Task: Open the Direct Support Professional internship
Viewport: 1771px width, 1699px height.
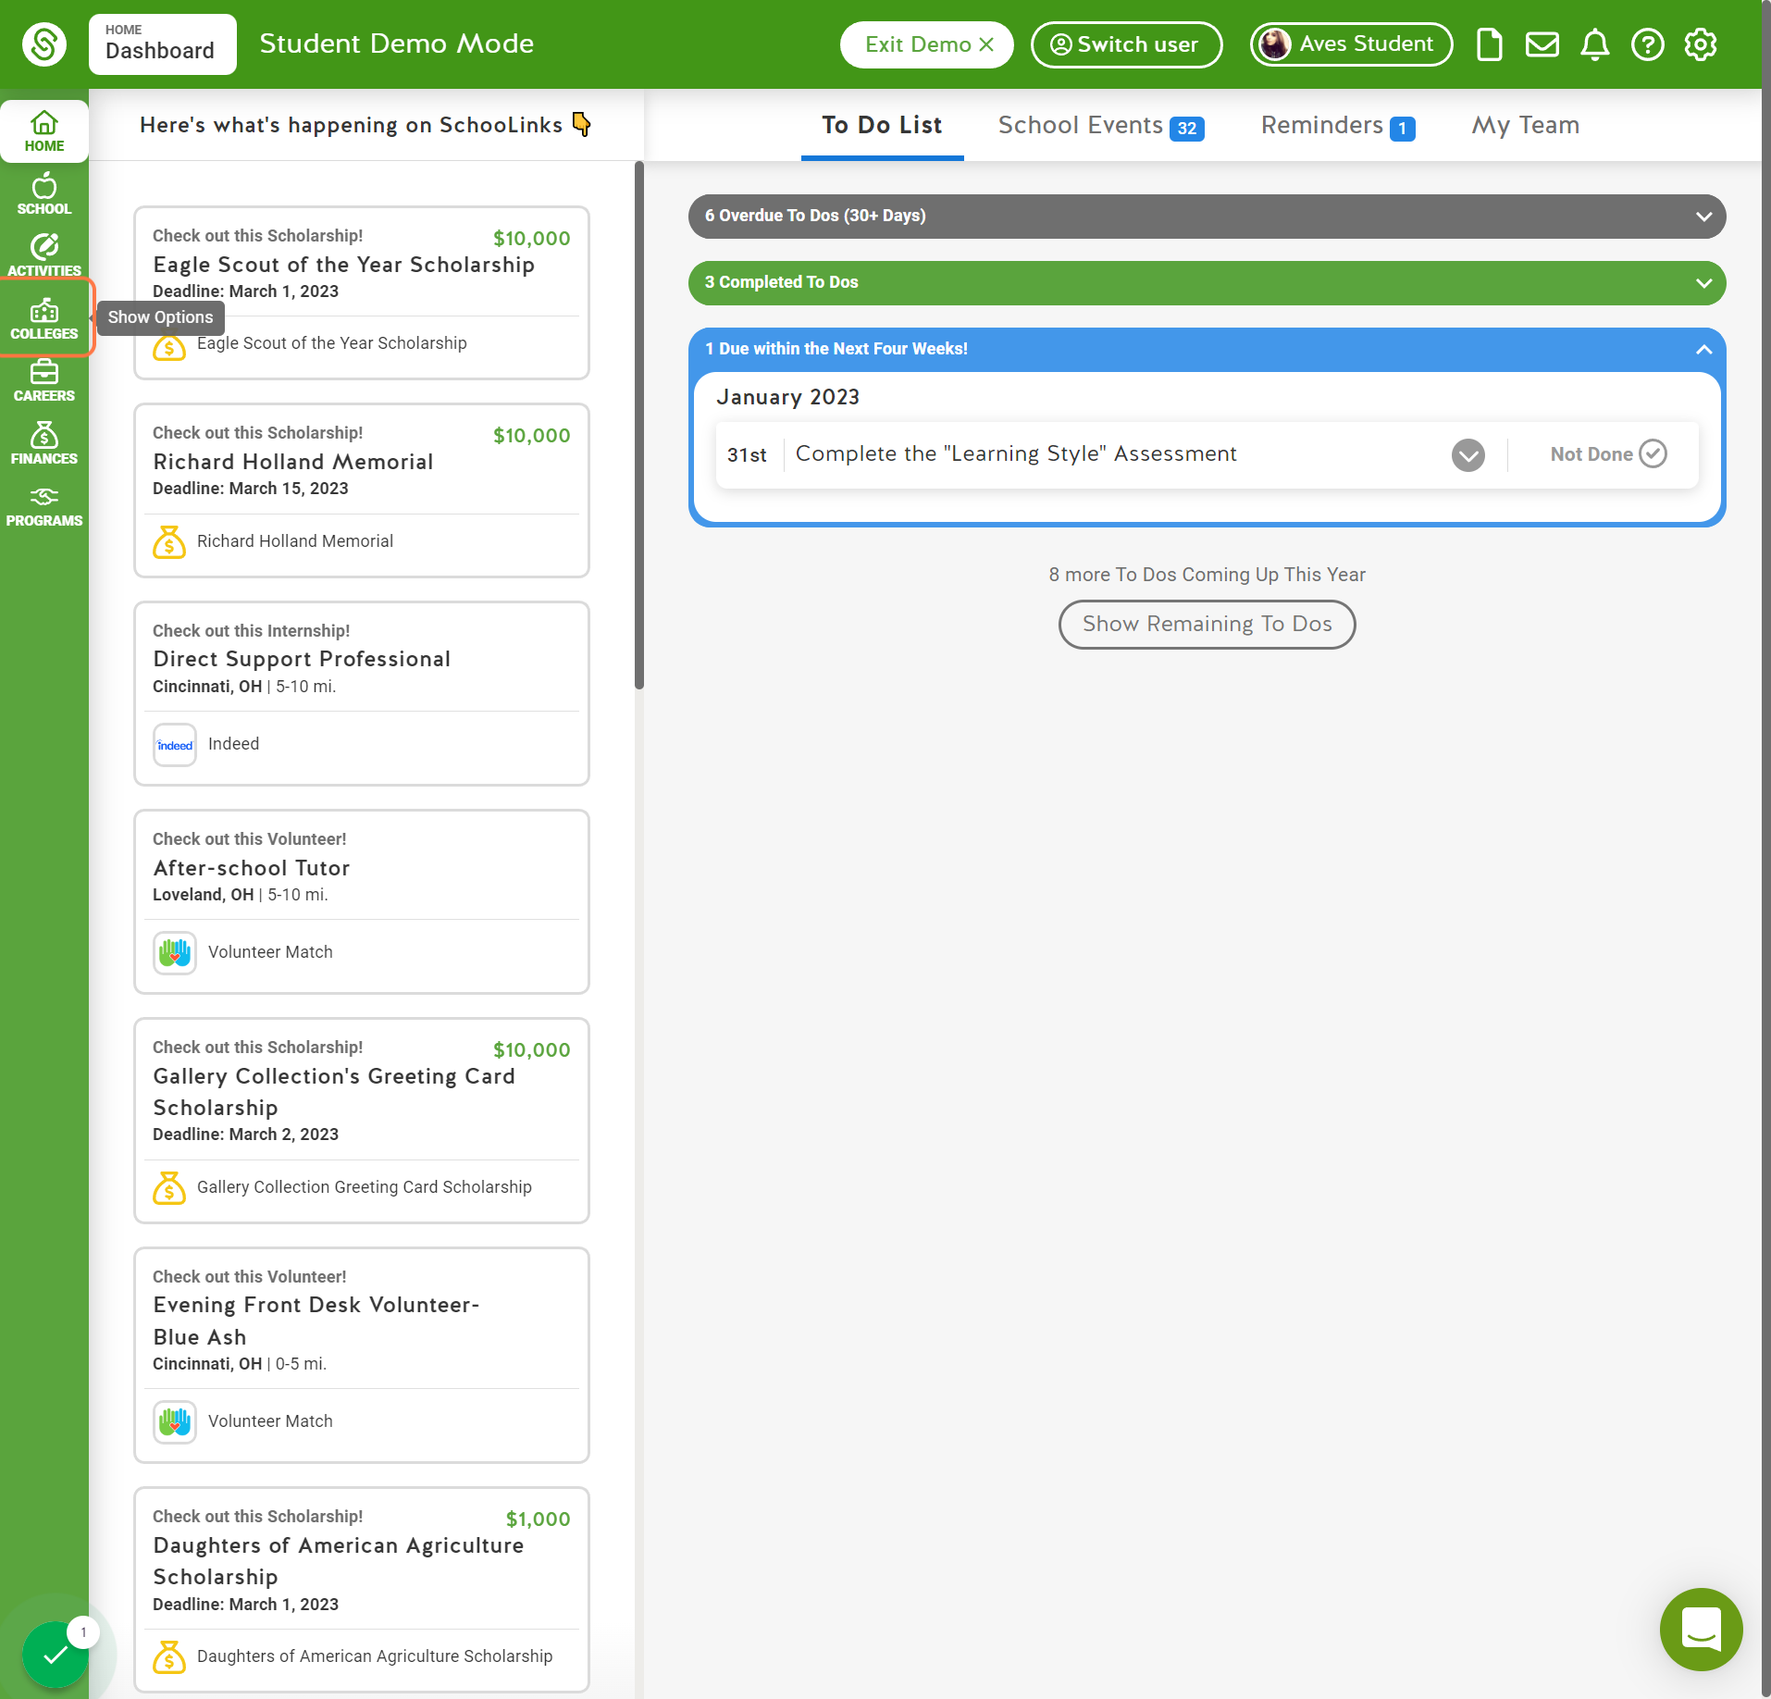Action: coord(302,659)
